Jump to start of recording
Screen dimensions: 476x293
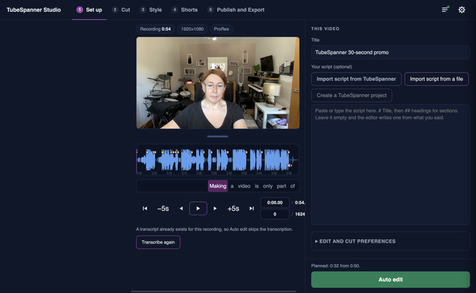click(x=145, y=208)
